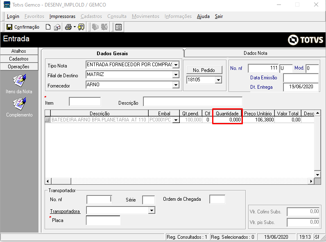The image size is (326, 242).
Task: Click the Preço Unitário cell 106,3800
Action: 259,120
